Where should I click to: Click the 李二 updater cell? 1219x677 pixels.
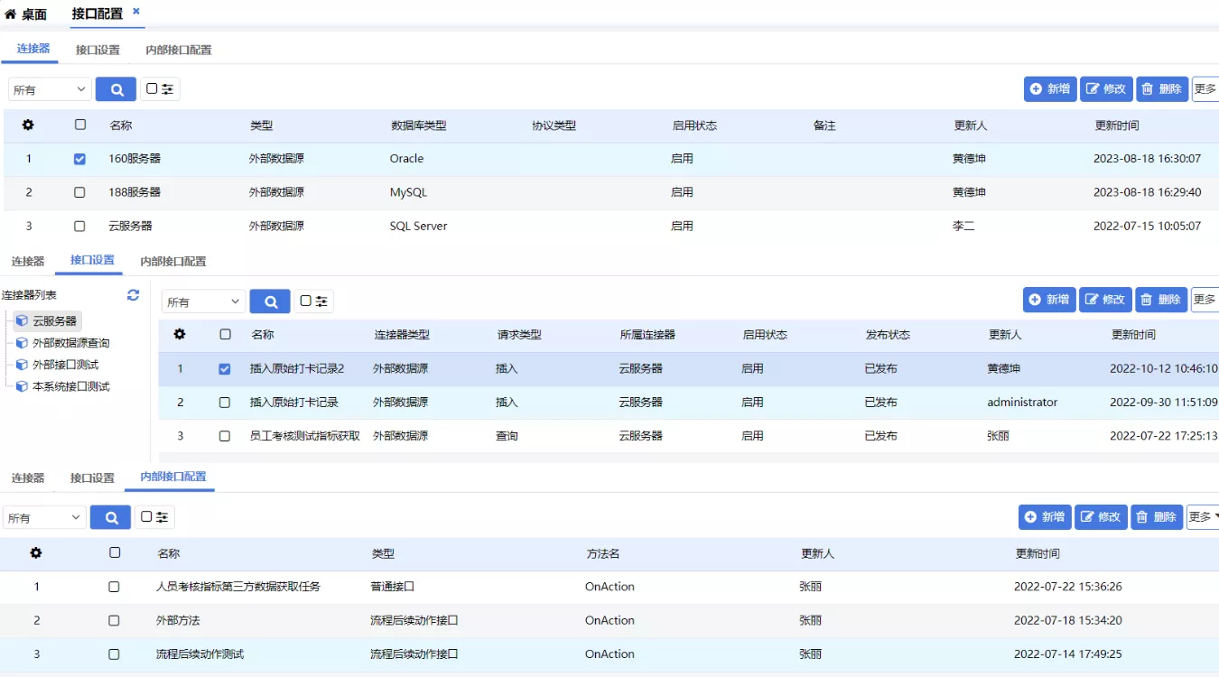[963, 226]
